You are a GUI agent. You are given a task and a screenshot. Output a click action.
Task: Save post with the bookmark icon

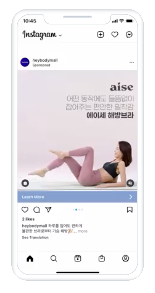[x=130, y=210]
